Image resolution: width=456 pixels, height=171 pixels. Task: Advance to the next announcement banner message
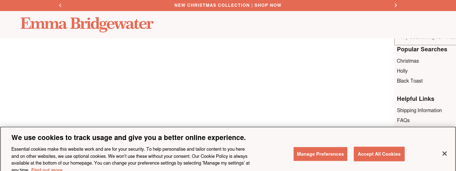395,5
